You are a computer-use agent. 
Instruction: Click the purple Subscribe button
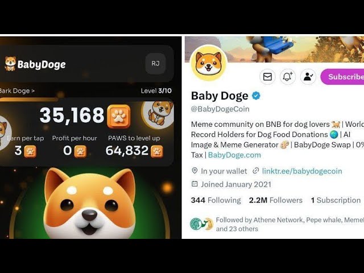click(x=342, y=77)
